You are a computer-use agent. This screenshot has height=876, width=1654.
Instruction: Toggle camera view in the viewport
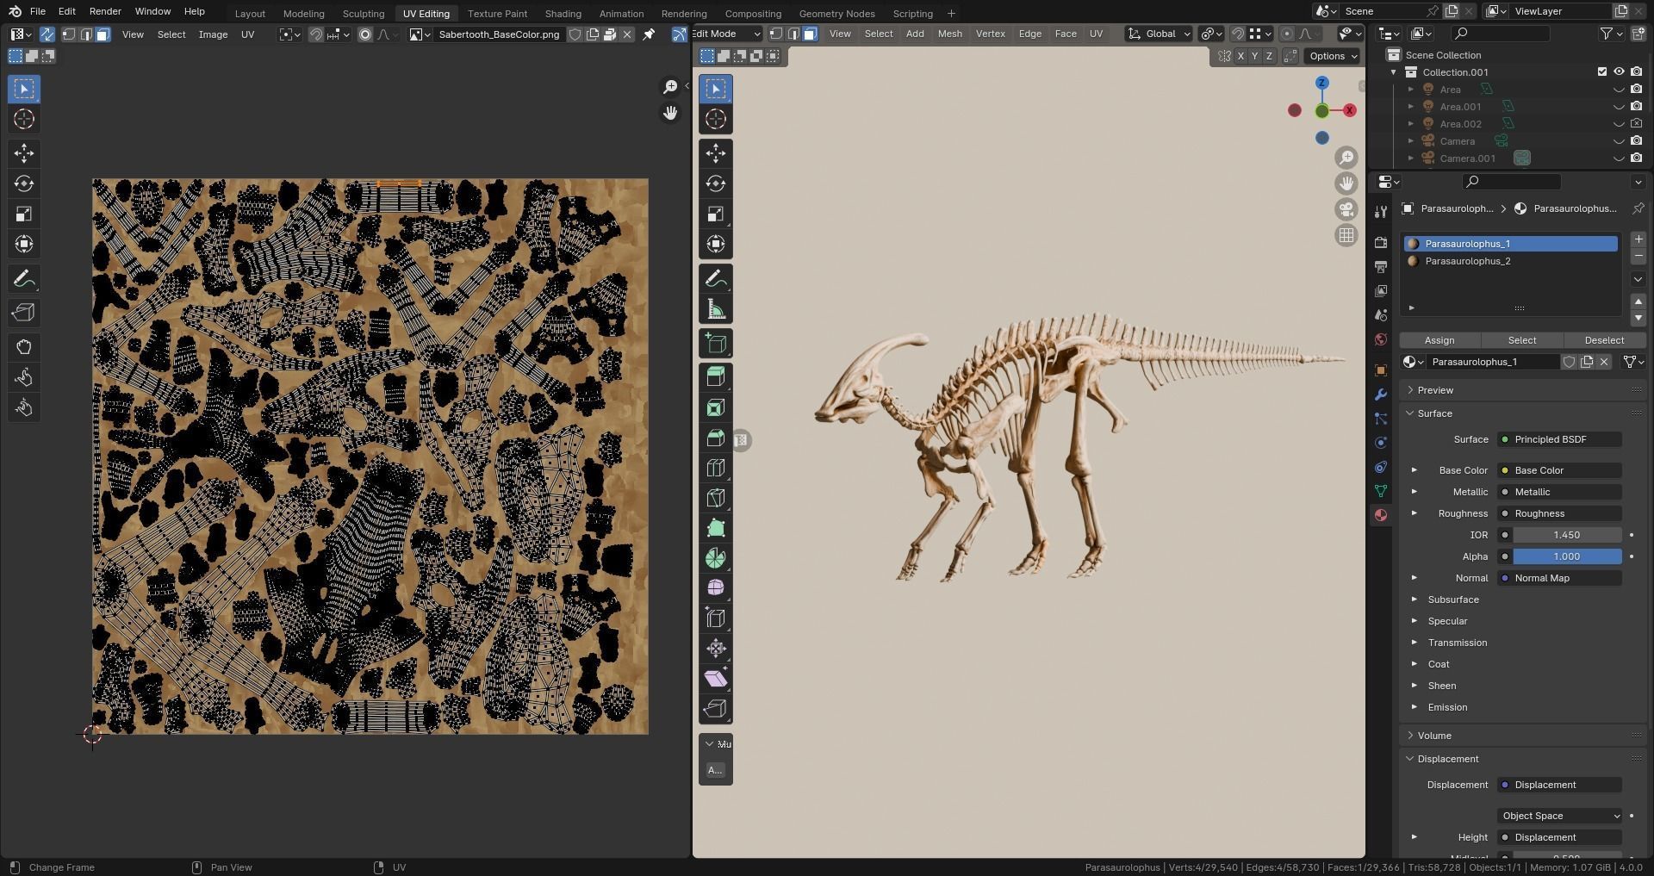pyautogui.click(x=1346, y=209)
